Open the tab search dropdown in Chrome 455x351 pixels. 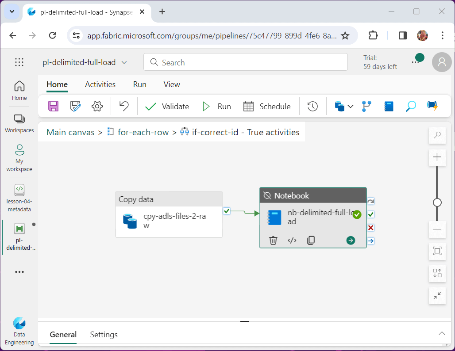point(12,11)
